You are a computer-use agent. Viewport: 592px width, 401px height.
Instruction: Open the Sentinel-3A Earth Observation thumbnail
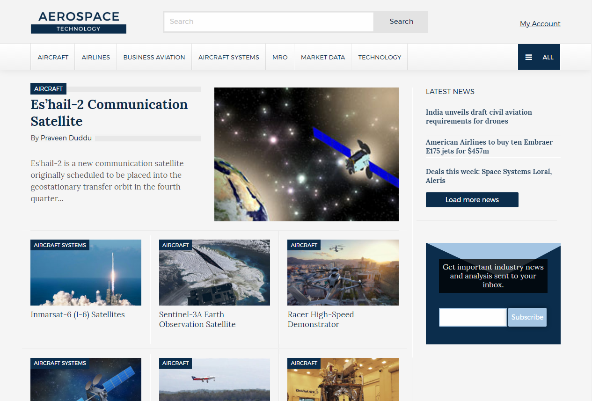point(214,273)
